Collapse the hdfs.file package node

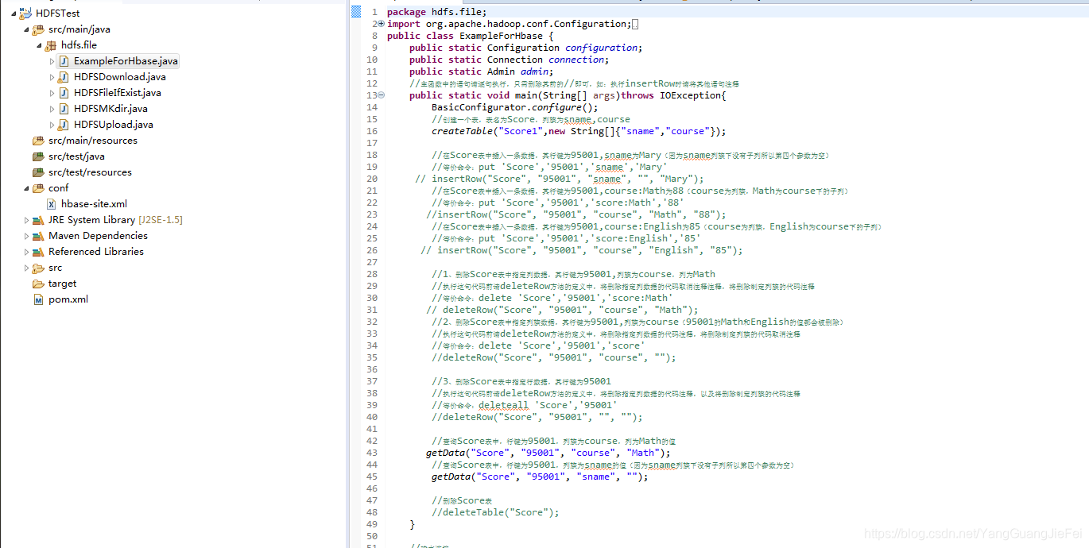point(39,45)
